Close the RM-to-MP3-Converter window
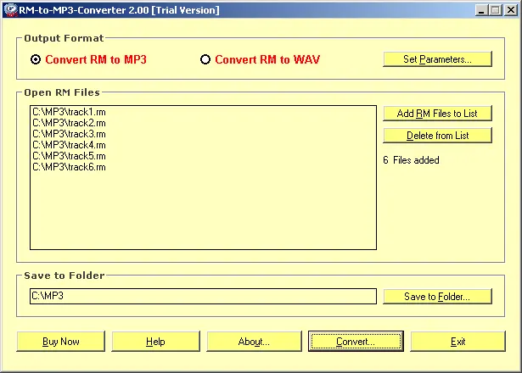 510,10
